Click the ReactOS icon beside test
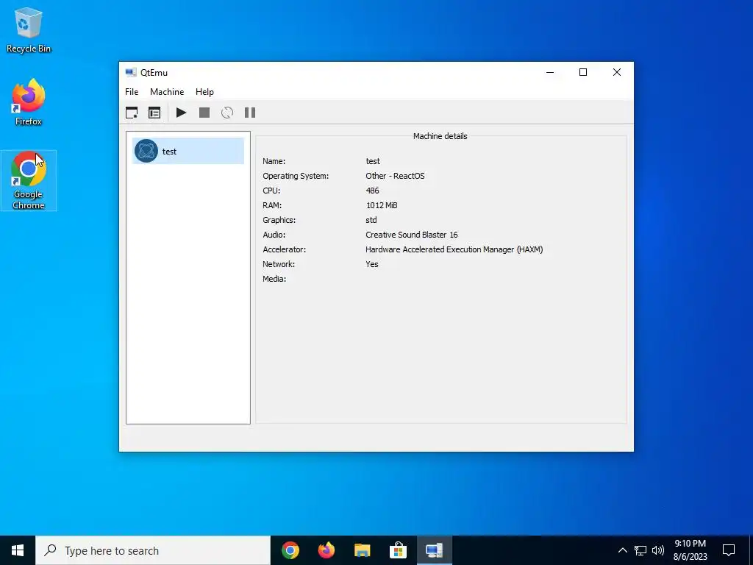The width and height of the screenshot is (753, 565). pos(146,151)
